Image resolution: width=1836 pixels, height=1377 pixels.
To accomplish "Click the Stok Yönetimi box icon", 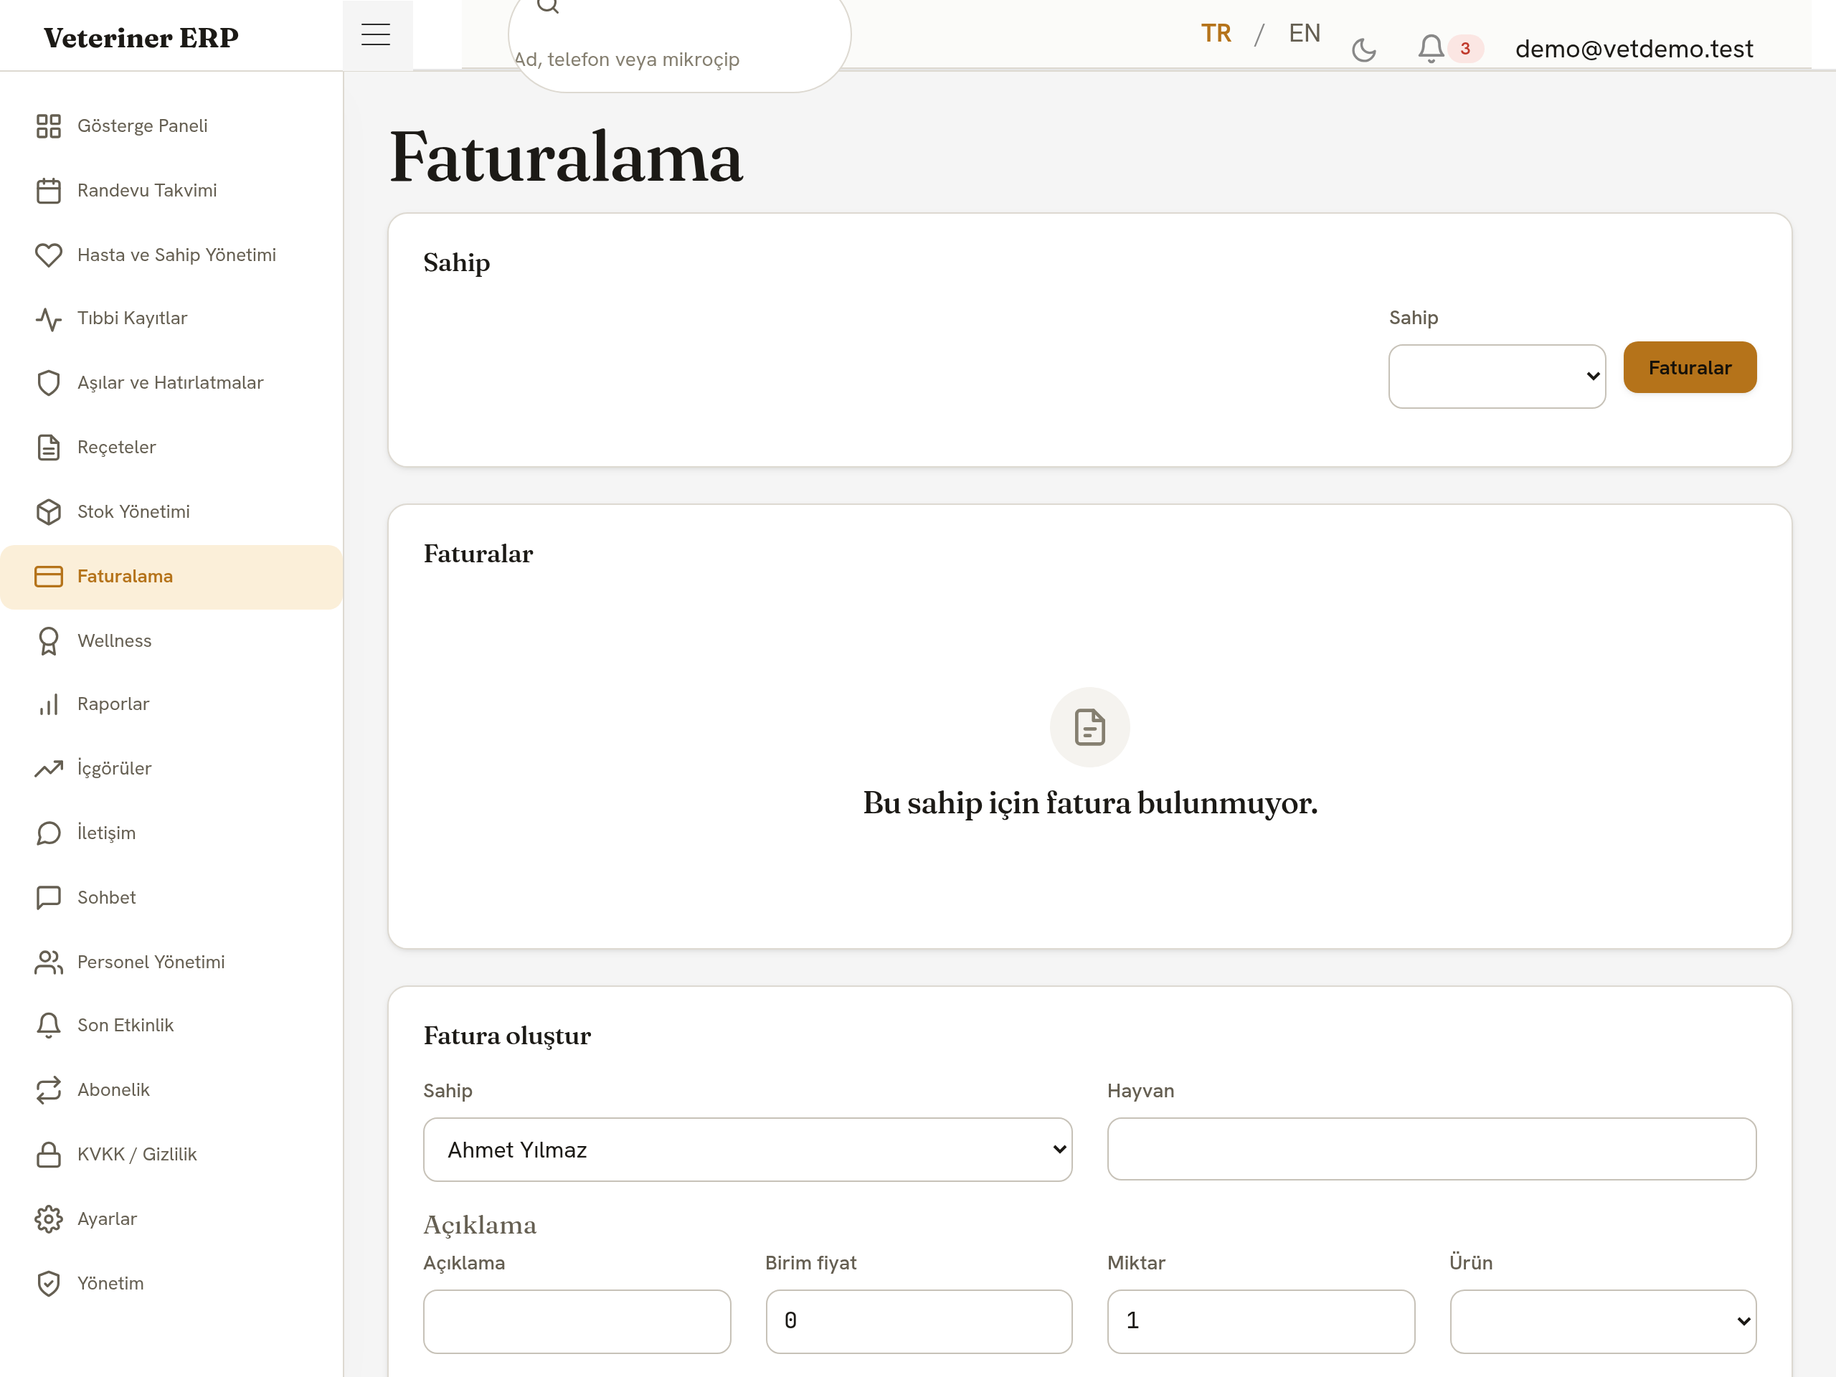I will [x=49, y=512].
